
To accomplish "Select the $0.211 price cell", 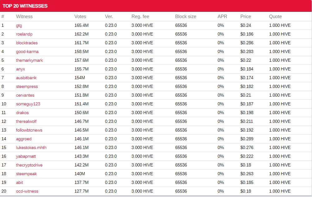I will 246,122.
